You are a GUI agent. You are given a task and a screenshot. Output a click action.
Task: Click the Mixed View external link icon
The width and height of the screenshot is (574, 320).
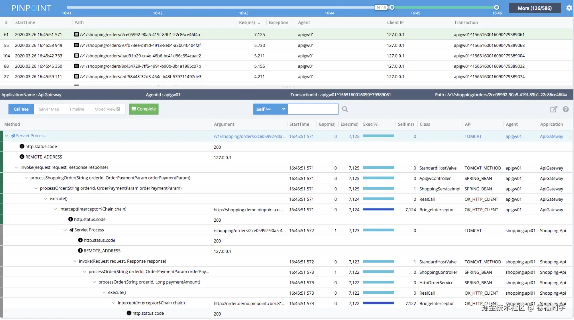click(118, 109)
